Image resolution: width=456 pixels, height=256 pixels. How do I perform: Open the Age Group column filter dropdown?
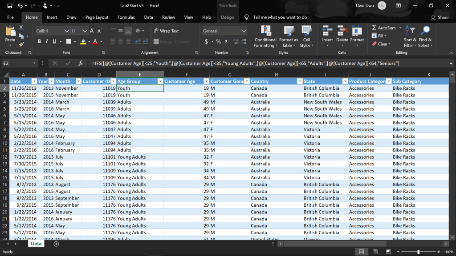pos(160,81)
